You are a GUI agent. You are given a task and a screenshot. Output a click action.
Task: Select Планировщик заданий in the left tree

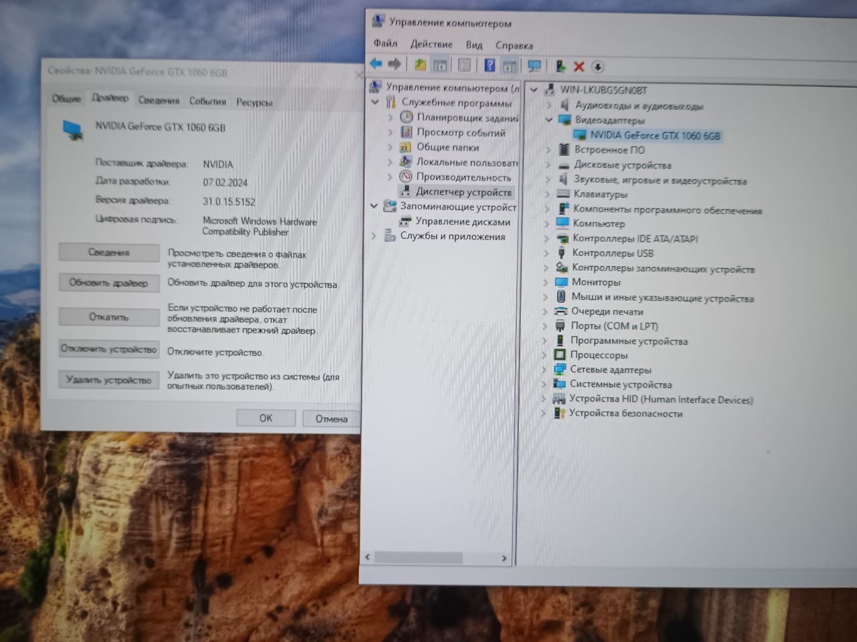[468, 118]
